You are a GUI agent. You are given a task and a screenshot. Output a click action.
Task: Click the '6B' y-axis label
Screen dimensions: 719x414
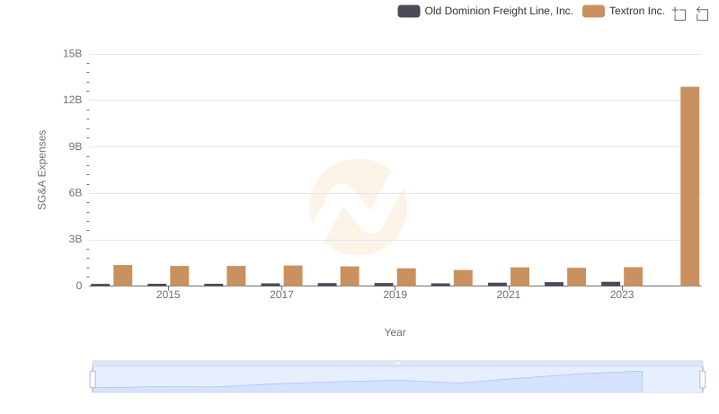[x=75, y=193]
